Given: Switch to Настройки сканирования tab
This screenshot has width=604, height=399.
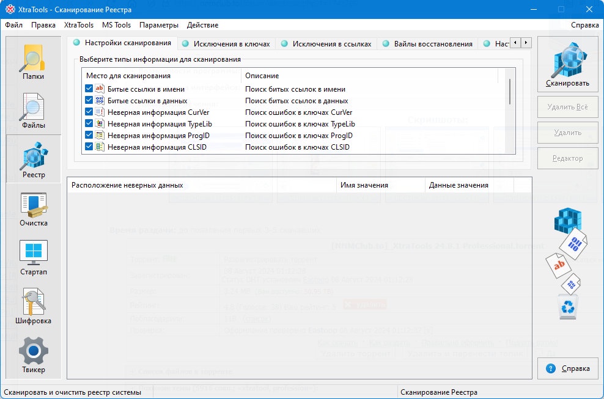Looking at the screenshot, I should [123, 43].
